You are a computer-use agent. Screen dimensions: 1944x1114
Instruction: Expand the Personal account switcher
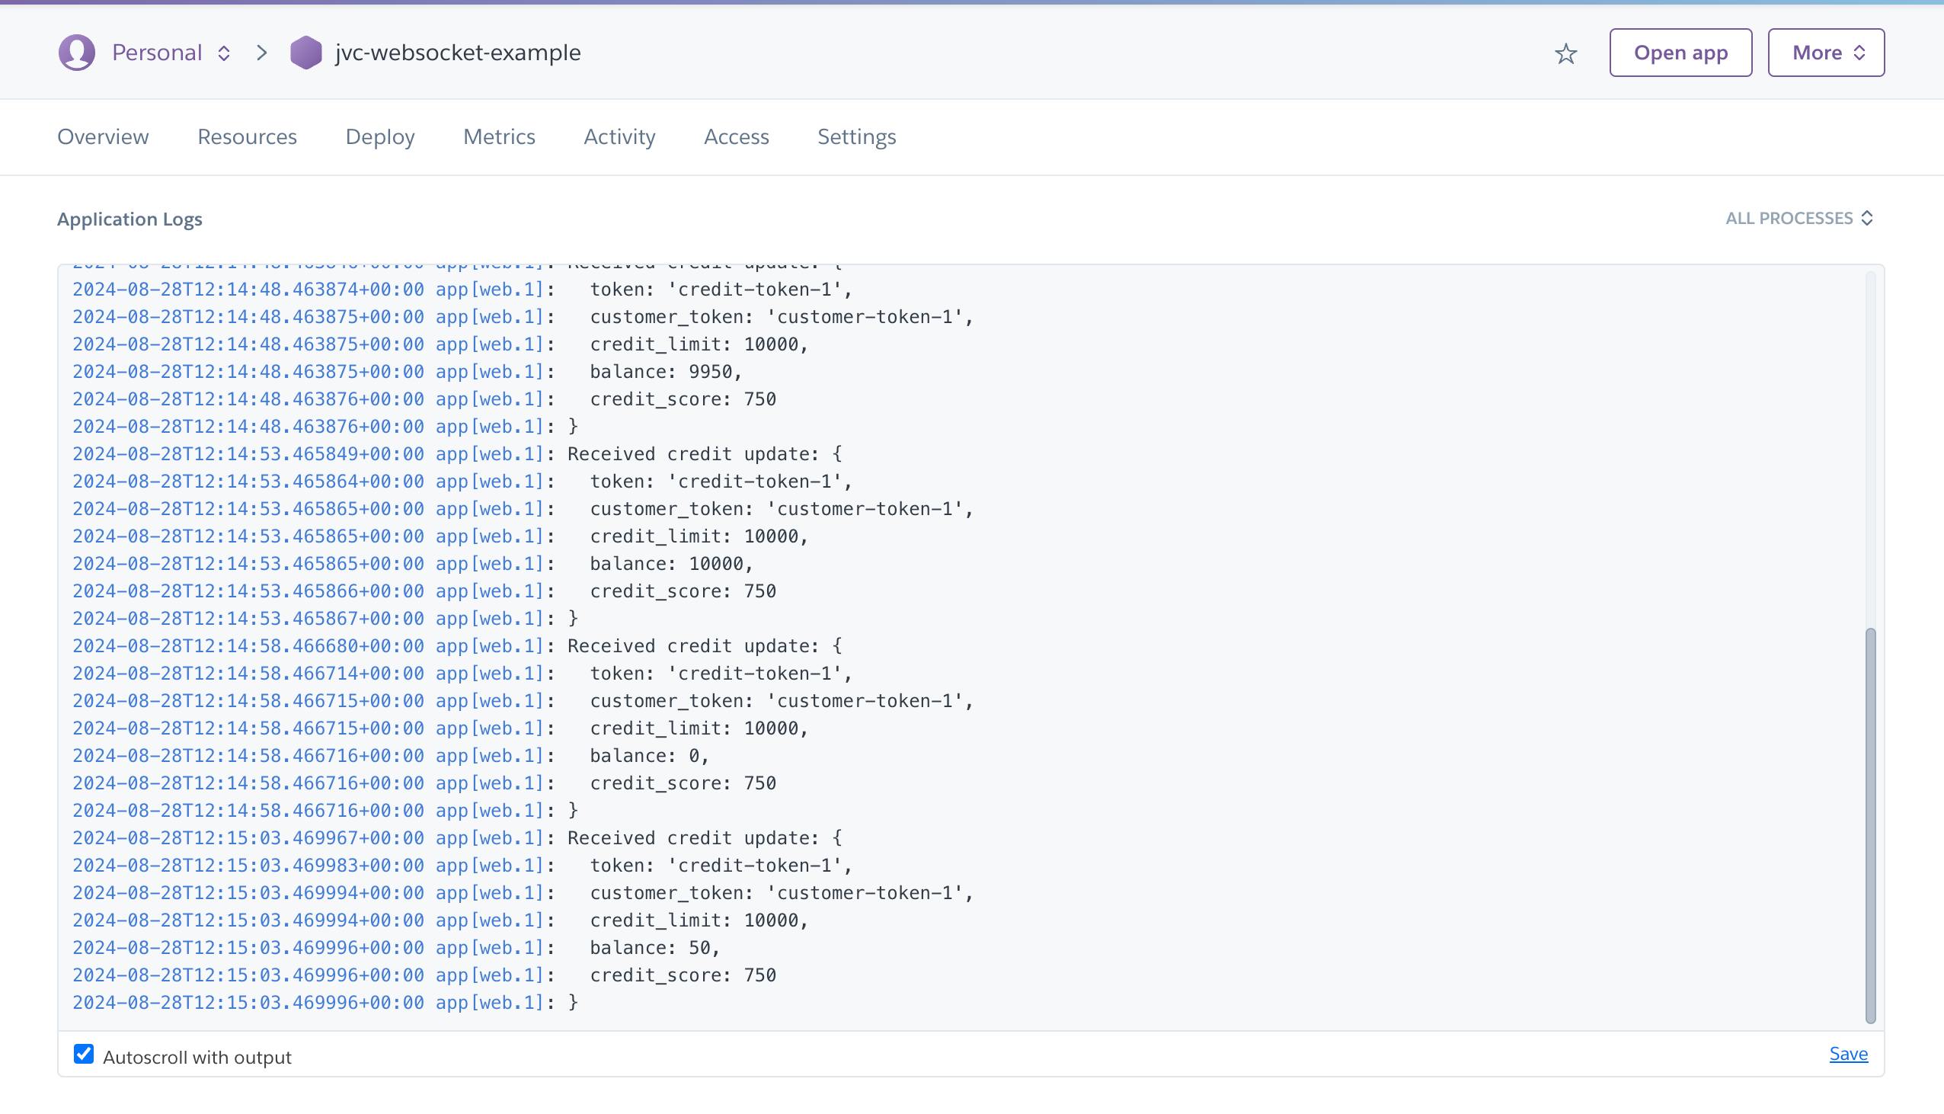point(224,53)
